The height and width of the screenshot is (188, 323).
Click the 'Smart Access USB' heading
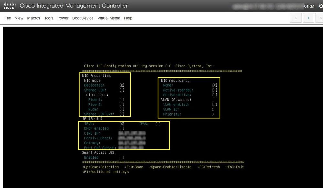coord(98,152)
